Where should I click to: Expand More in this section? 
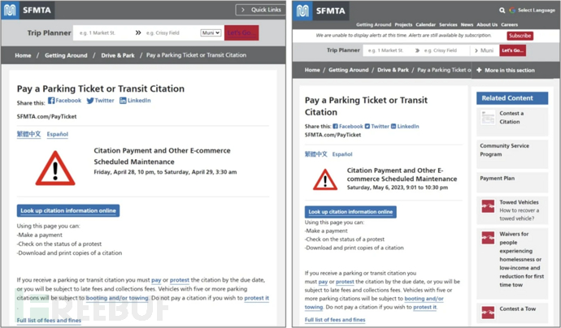509,70
